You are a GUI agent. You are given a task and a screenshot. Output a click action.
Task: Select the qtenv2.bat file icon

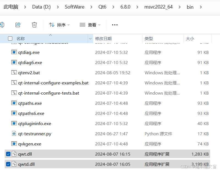click(14, 72)
